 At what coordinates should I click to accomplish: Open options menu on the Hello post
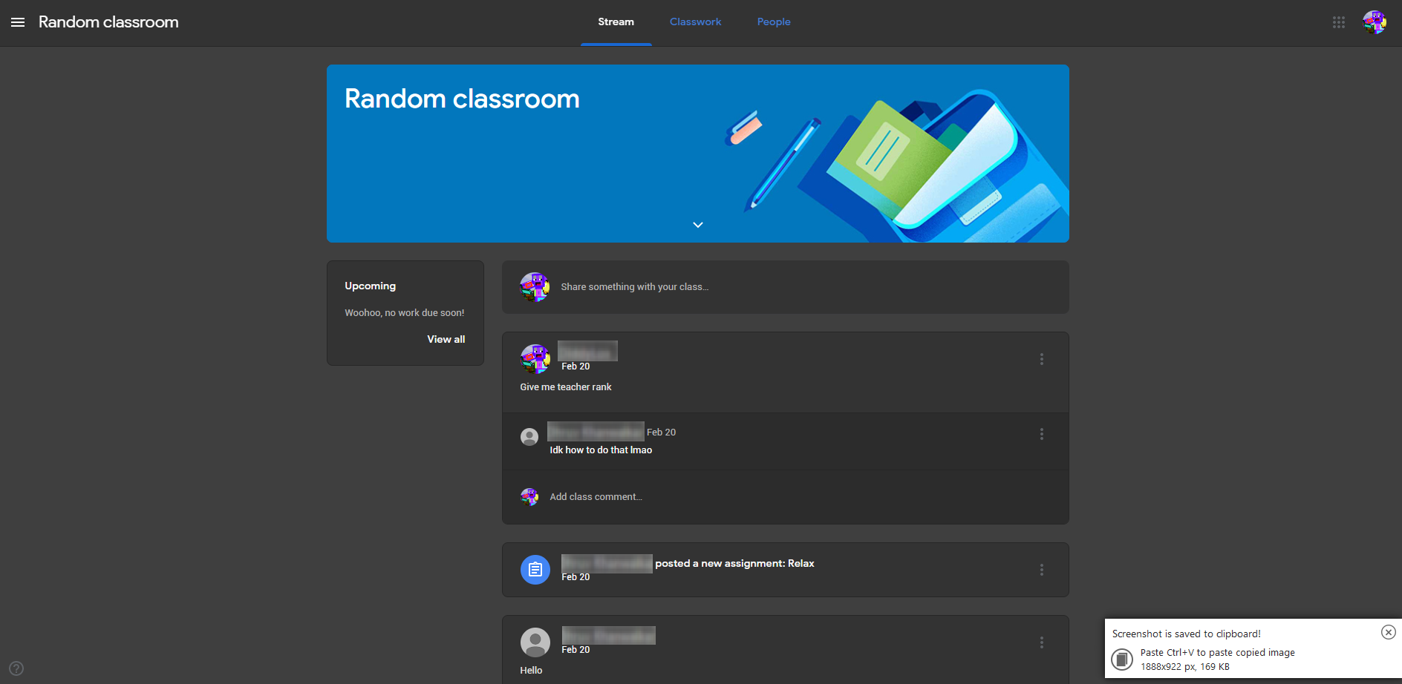(1042, 642)
